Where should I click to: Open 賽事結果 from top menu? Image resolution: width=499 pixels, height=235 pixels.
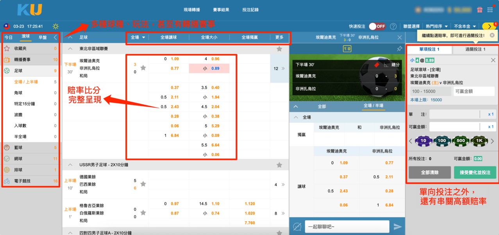[221, 10]
